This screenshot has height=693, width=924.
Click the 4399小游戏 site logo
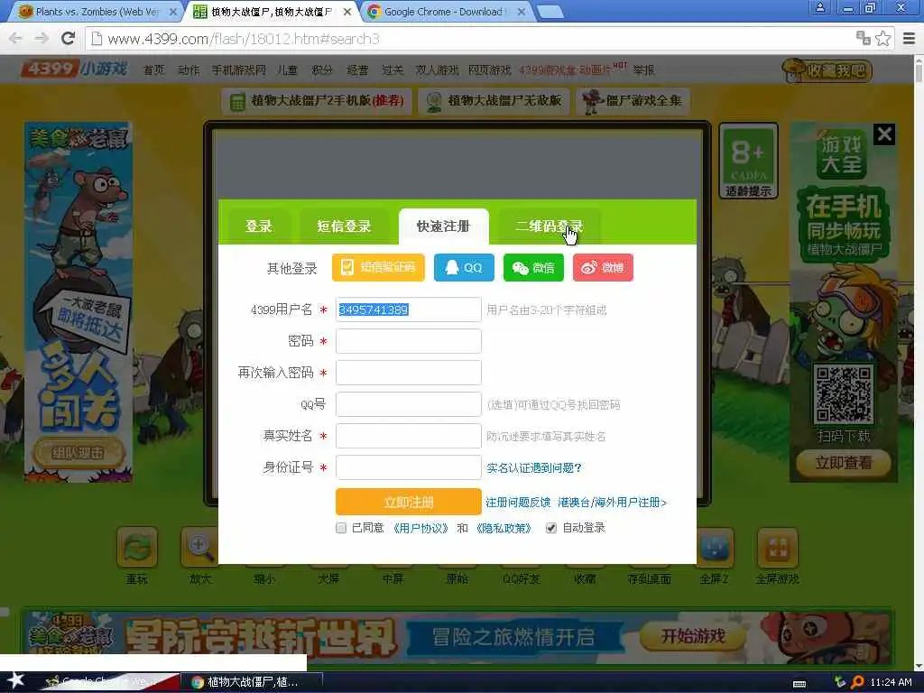pyautogui.click(x=75, y=69)
